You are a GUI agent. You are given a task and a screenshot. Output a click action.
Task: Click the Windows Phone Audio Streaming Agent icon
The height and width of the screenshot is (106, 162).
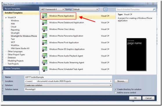44,62
